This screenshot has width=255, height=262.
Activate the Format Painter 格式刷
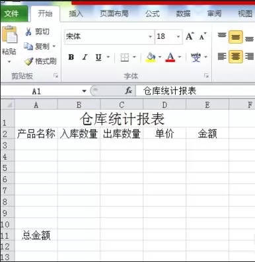pos(40,61)
